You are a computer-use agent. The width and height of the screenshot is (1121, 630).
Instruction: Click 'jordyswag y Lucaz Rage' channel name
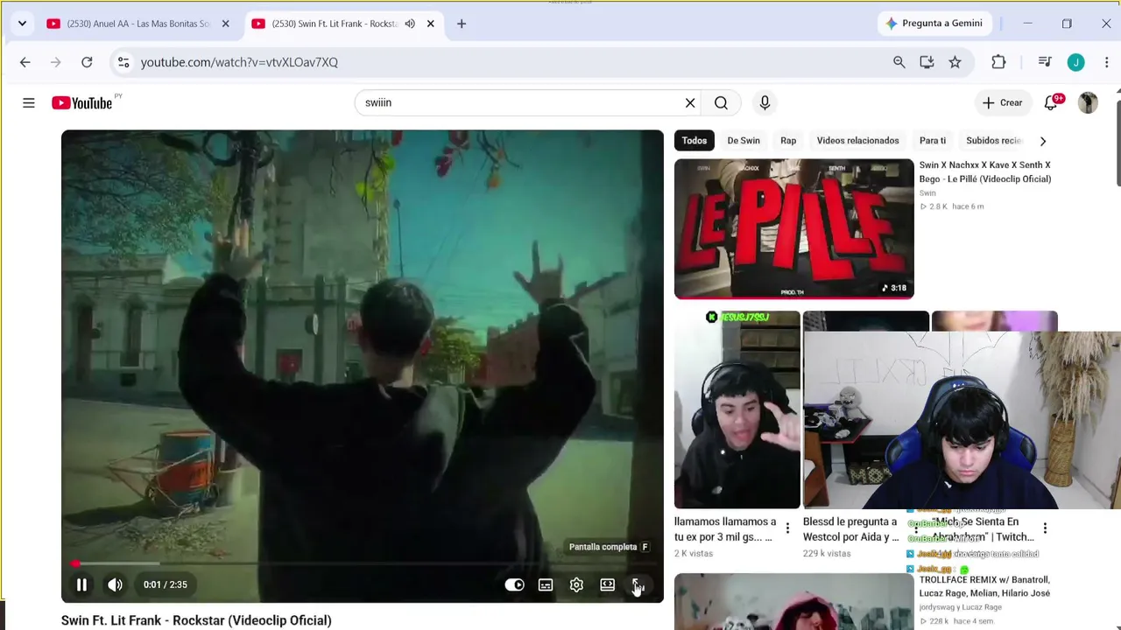(x=961, y=607)
